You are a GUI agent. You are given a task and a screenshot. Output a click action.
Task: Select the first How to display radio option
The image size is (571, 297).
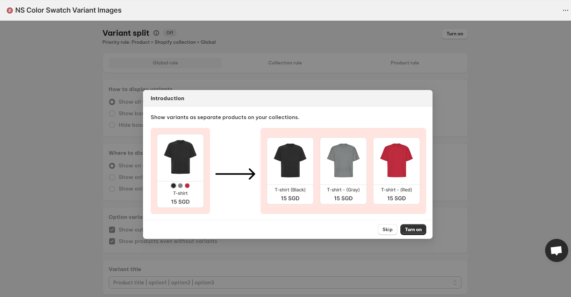(112, 102)
